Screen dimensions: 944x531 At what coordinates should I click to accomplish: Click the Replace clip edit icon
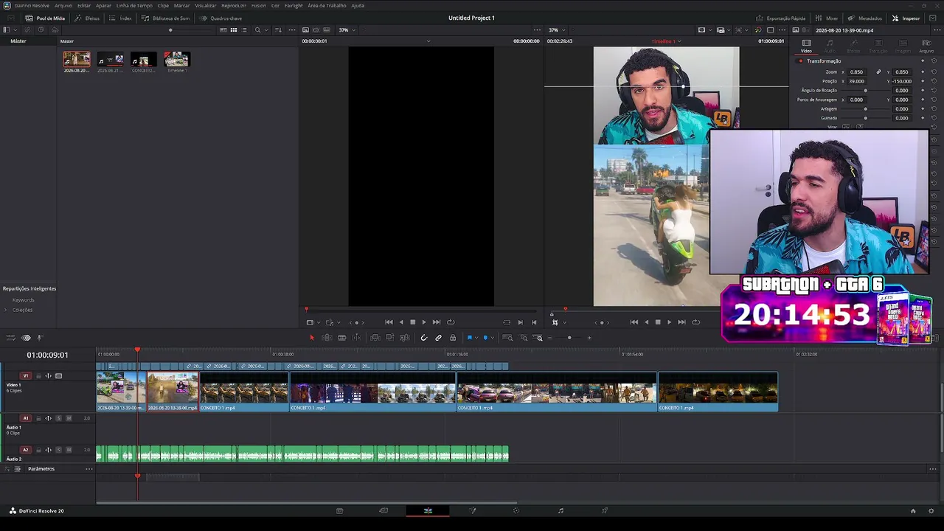coord(405,338)
